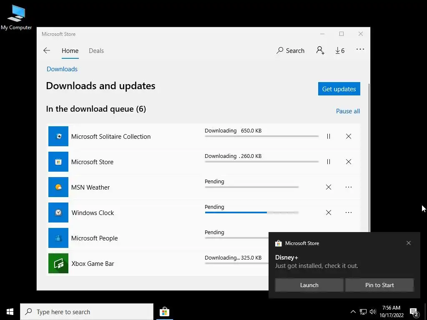Open Microsoft Store from the taskbar

click(x=164, y=312)
